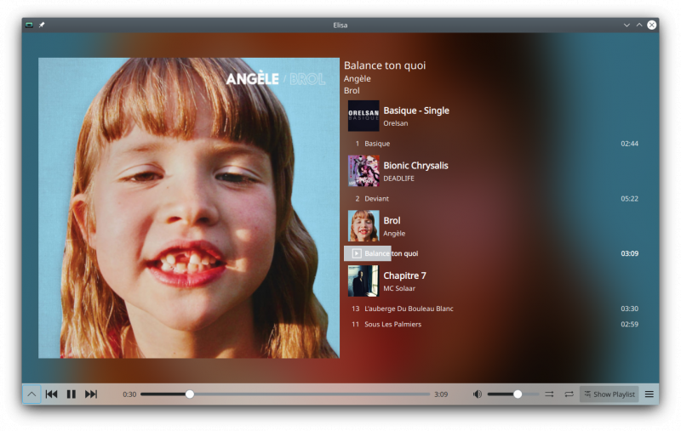The height and width of the screenshot is (431, 681).
Task: Click Angèle artist name under title
Action: coord(357,78)
